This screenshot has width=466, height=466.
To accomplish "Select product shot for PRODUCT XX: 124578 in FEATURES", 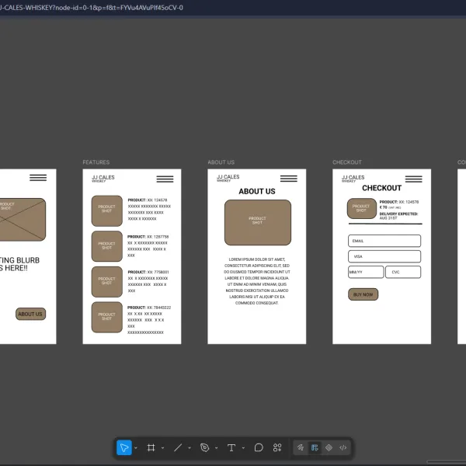I will [x=107, y=210].
